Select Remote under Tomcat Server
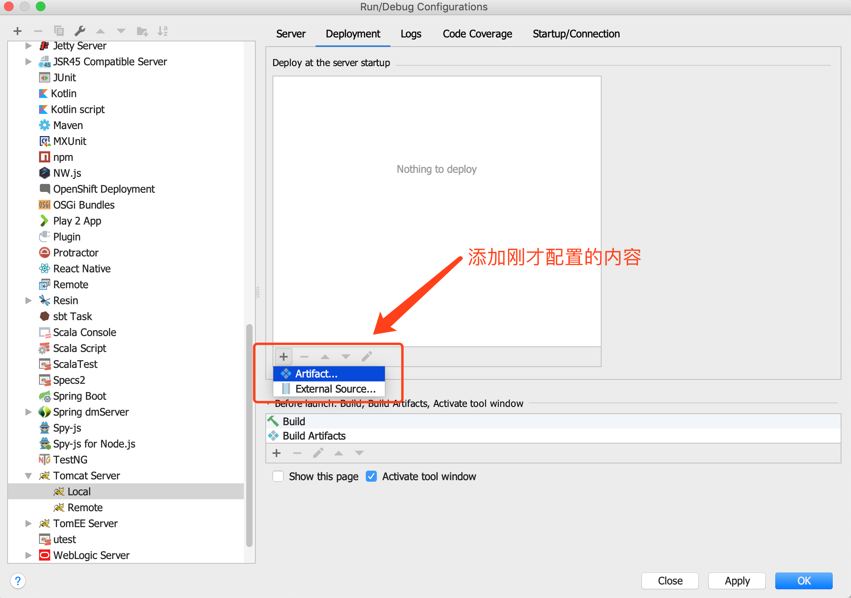851x598 pixels. point(85,508)
